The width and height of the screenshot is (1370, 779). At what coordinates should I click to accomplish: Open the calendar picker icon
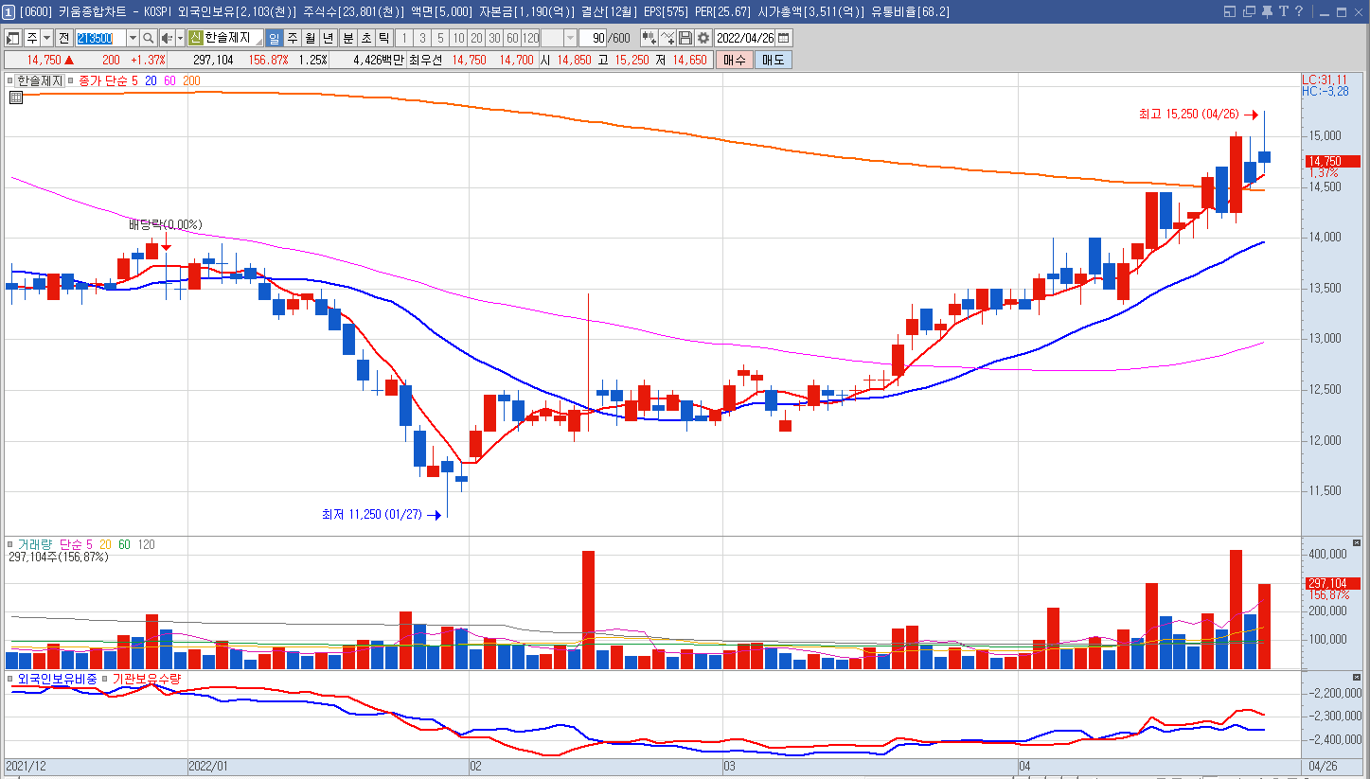point(784,38)
